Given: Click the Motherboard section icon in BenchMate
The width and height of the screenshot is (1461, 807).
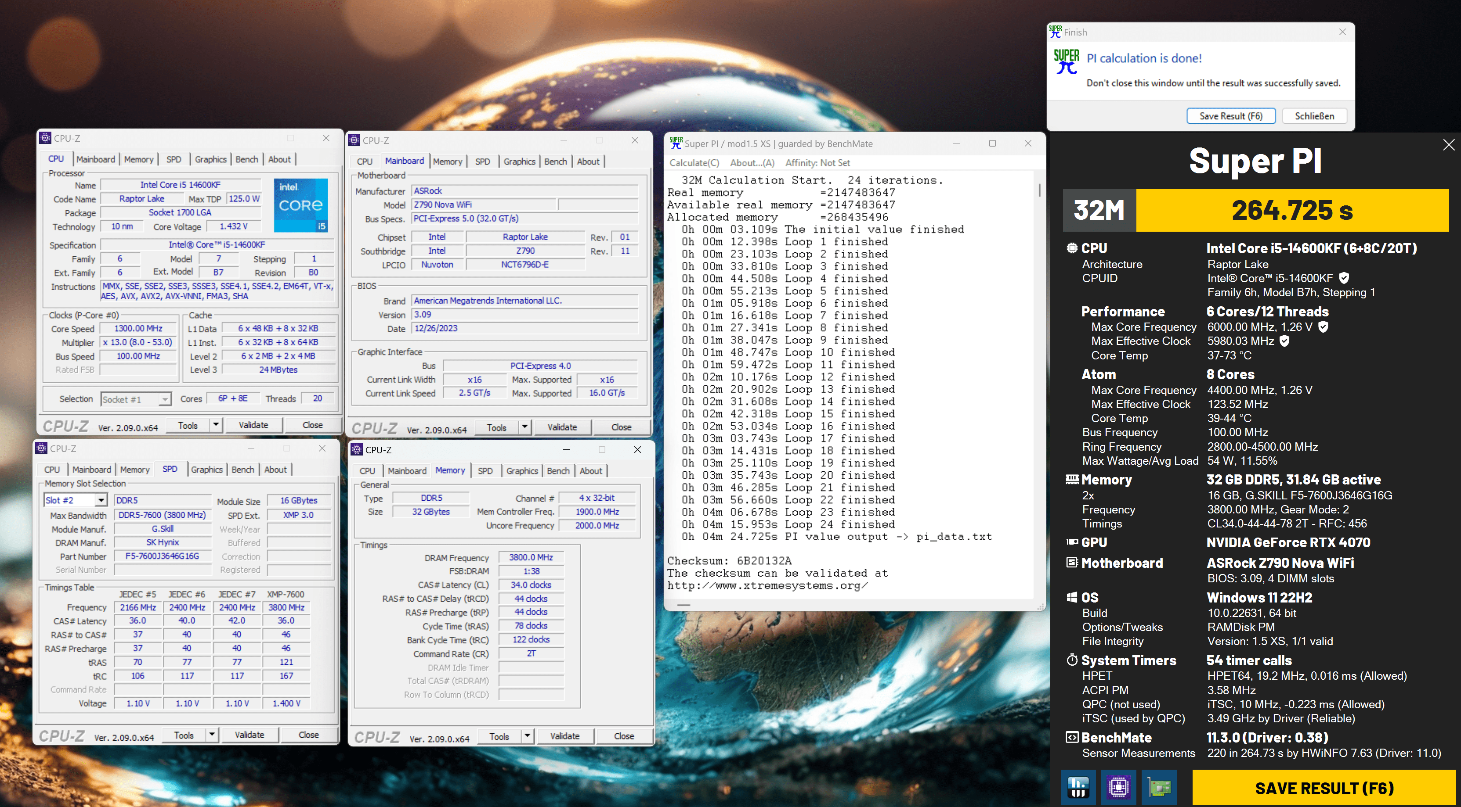Looking at the screenshot, I should coord(1071,562).
